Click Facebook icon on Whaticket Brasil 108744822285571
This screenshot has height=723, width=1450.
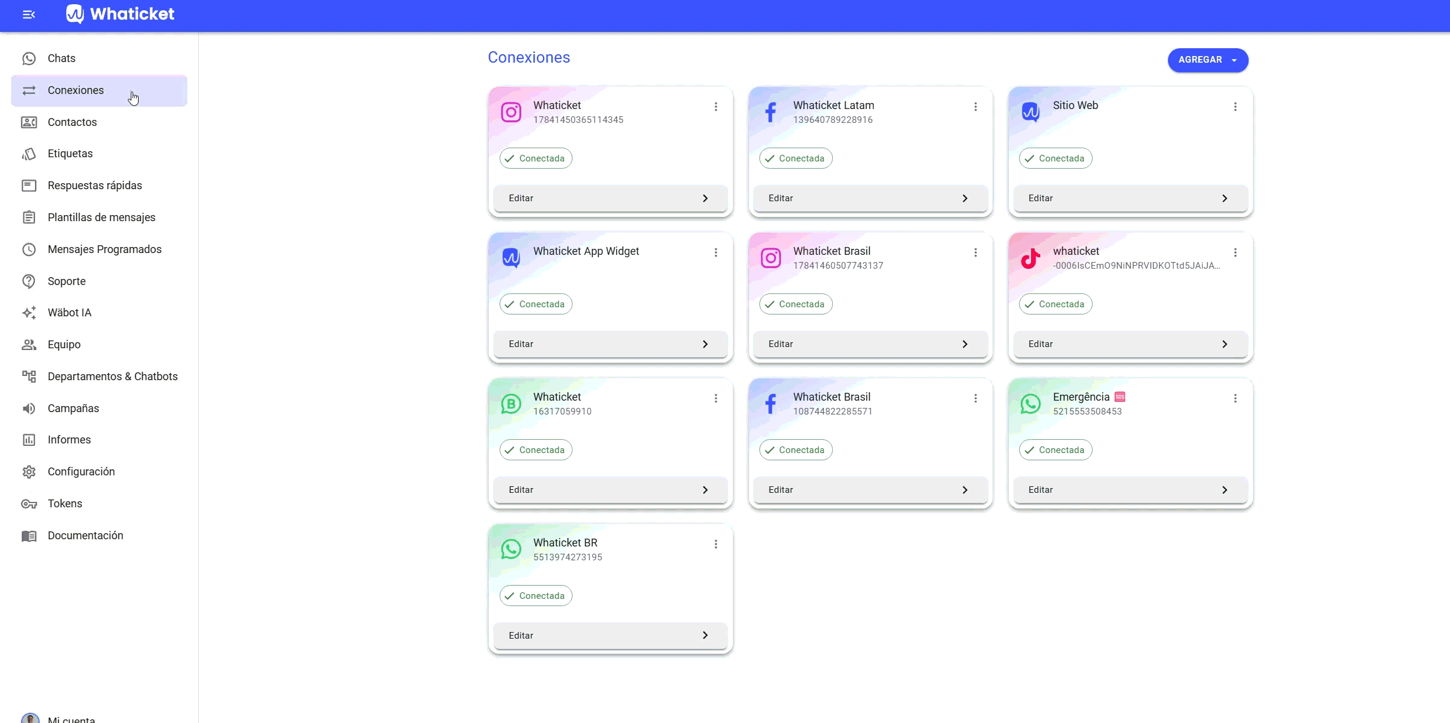click(x=771, y=404)
